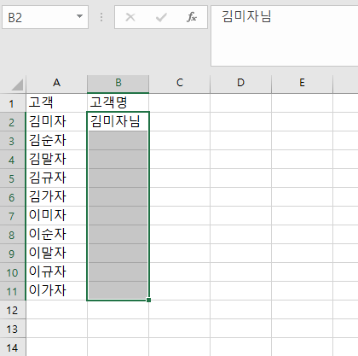This screenshot has width=358, height=356.
Task: Click shaded cell B3 next to 김순자
Action: tap(118, 141)
